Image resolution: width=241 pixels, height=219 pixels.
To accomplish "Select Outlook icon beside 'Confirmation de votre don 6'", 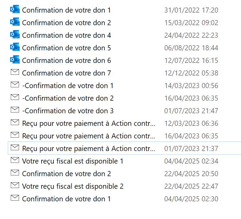I will click(15, 60).
